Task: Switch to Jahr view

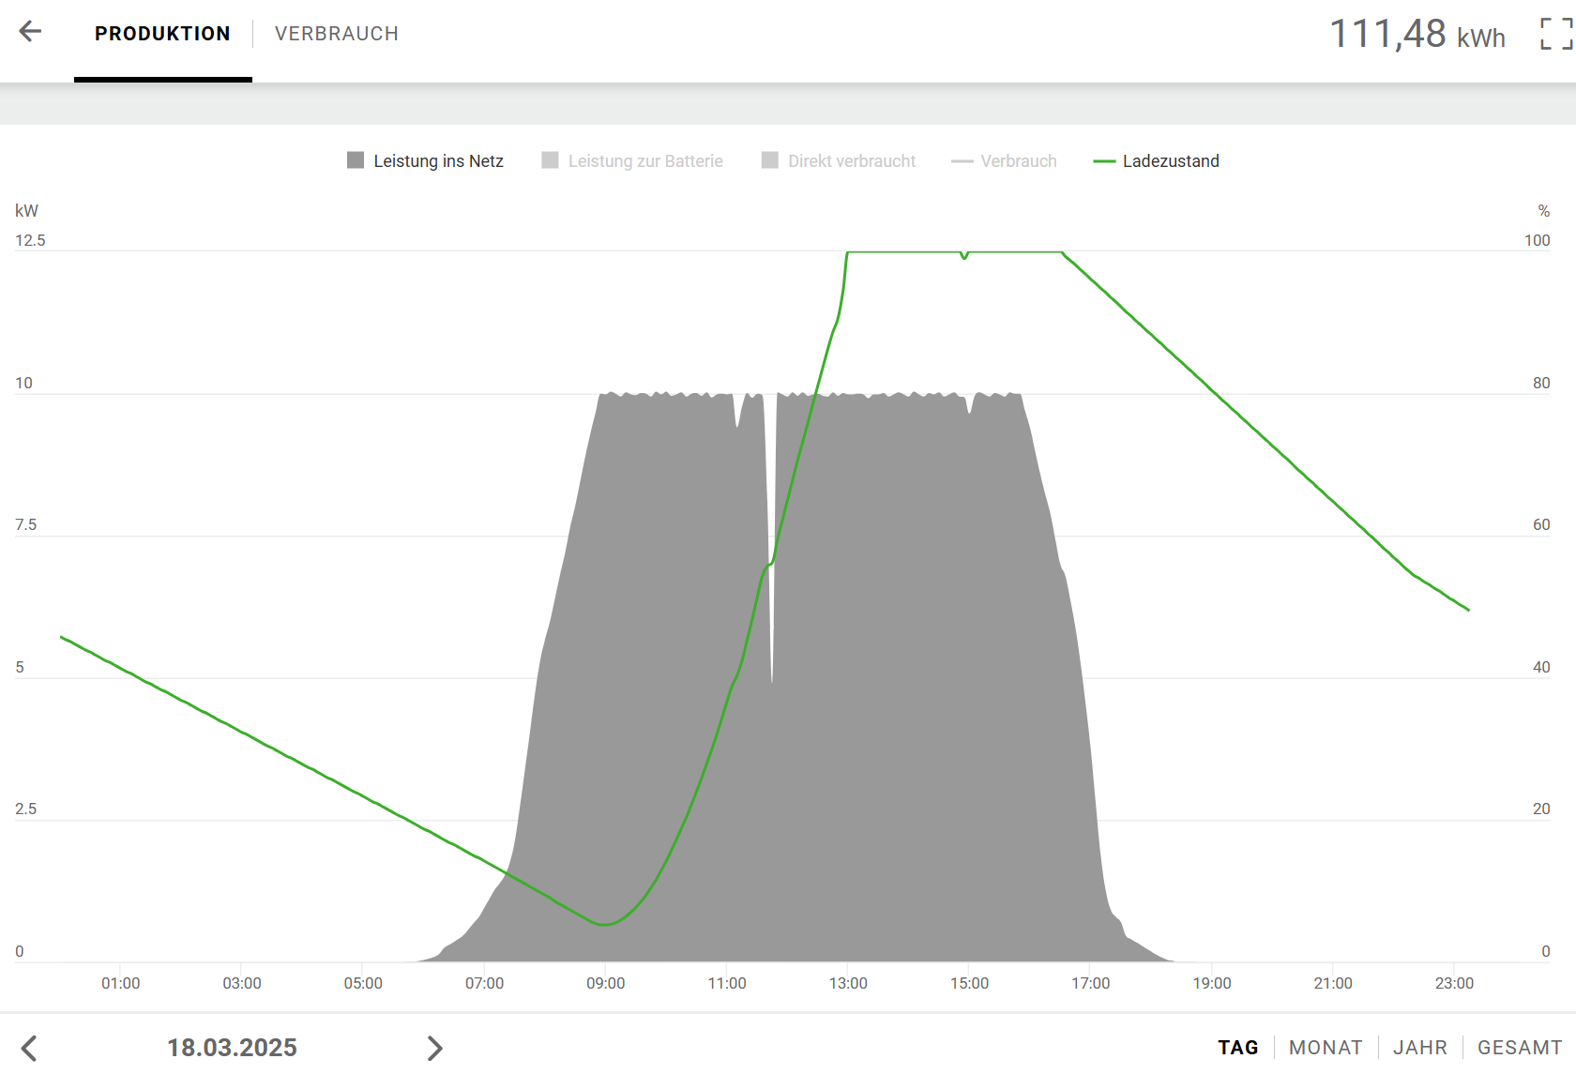Action: pos(1419,1048)
